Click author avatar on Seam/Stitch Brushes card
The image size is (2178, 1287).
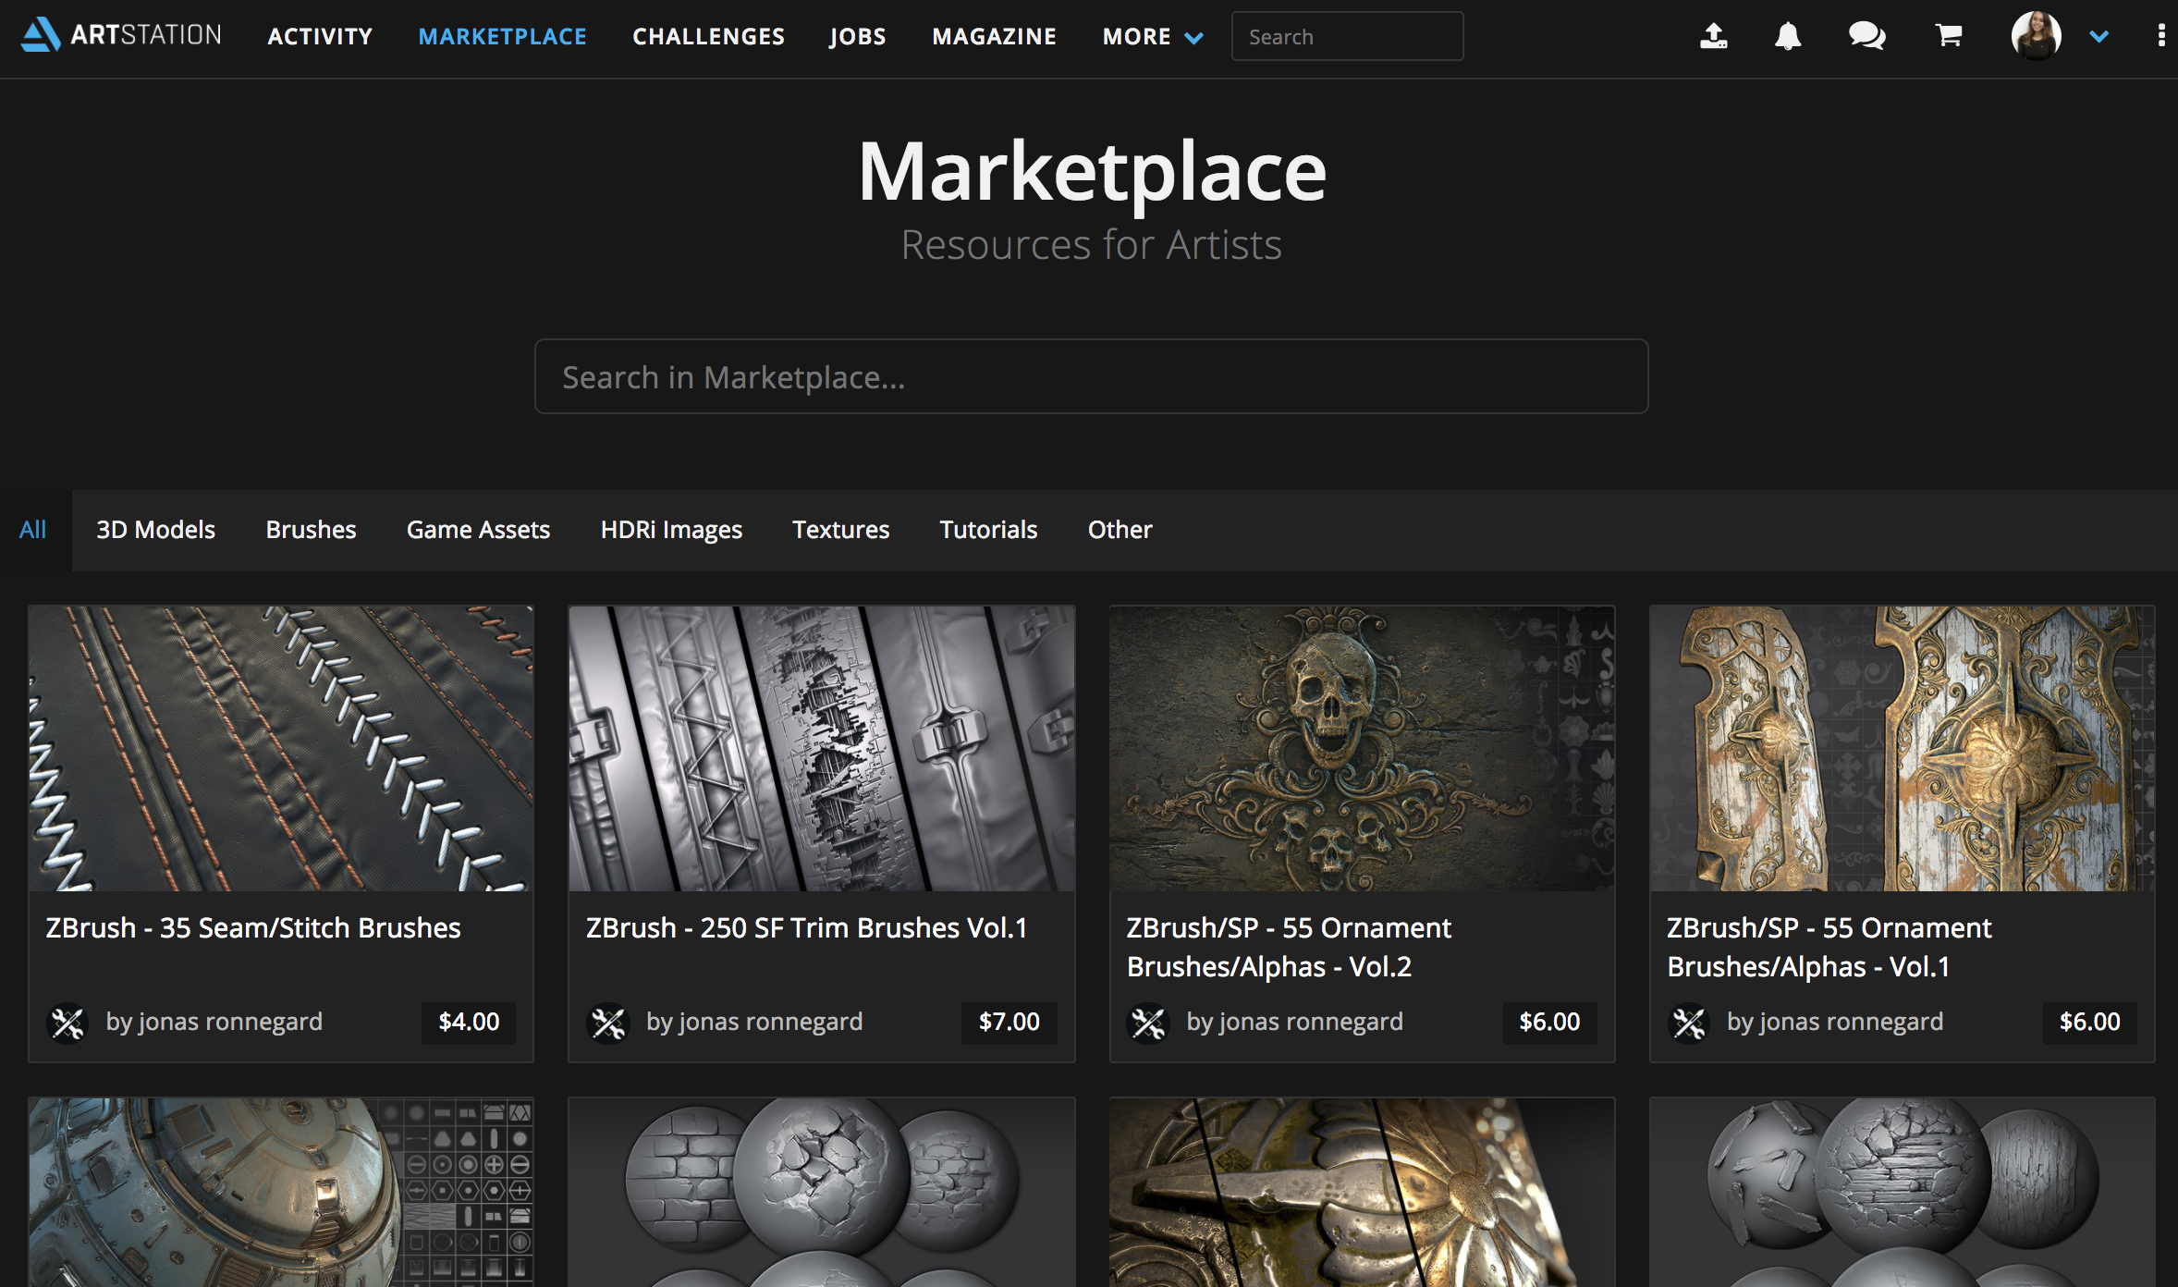pyautogui.click(x=67, y=1023)
